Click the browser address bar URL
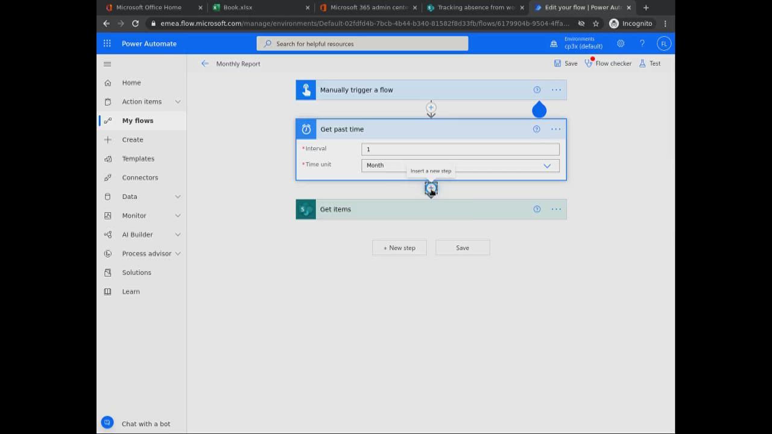 coord(364,24)
